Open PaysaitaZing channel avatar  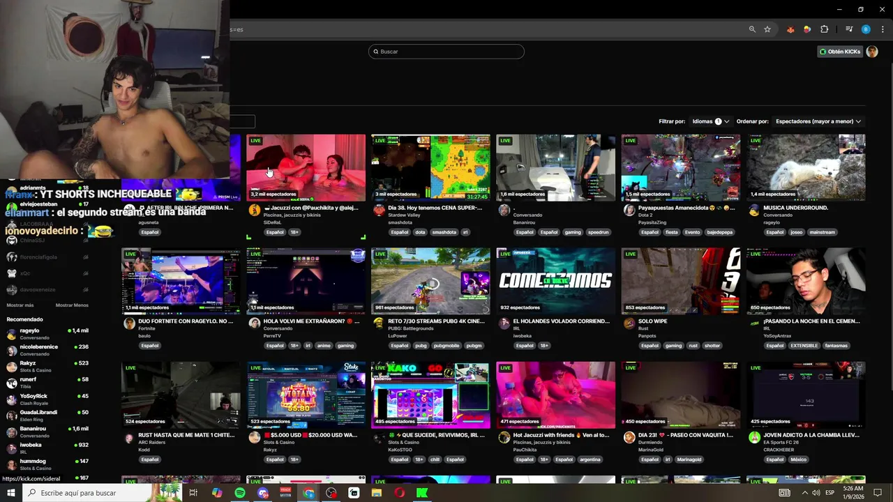coord(629,210)
